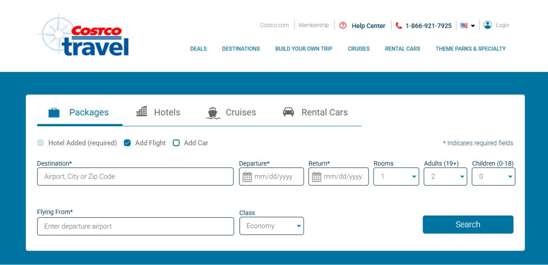Image resolution: width=548 pixels, height=265 pixels.
Task: Click the Hotel Added (required) checkbox
Action: pyautogui.click(x=41, y=143)
